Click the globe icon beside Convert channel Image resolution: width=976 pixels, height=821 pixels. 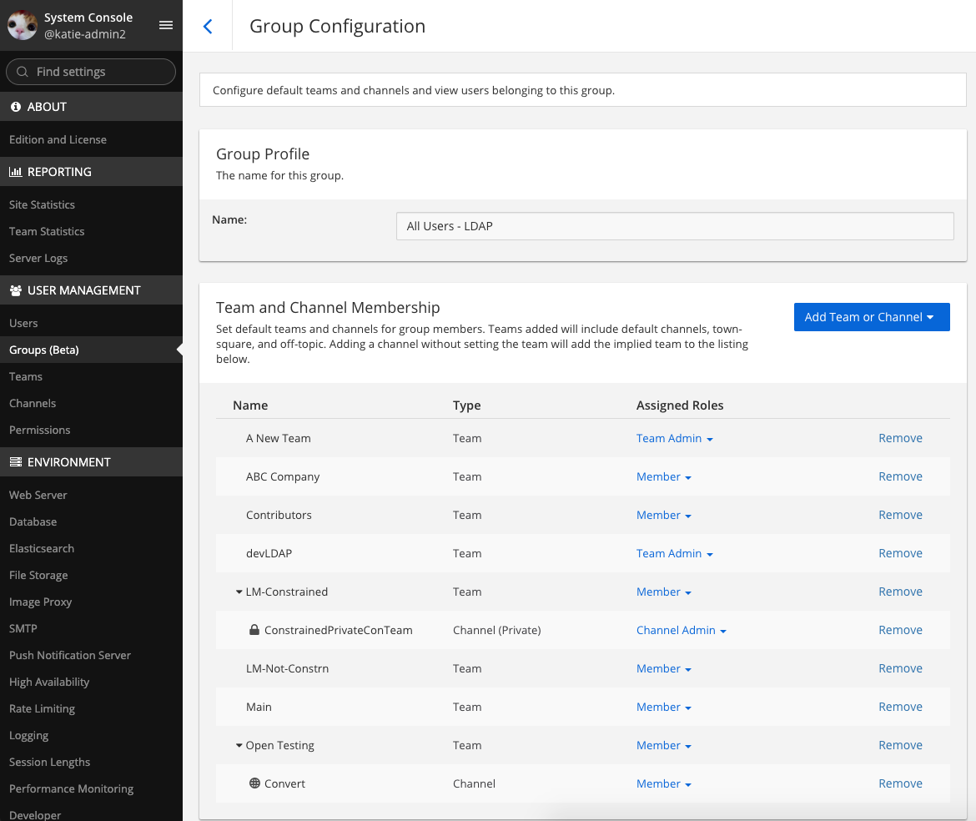pyautogui.click(x=254, y=783)
